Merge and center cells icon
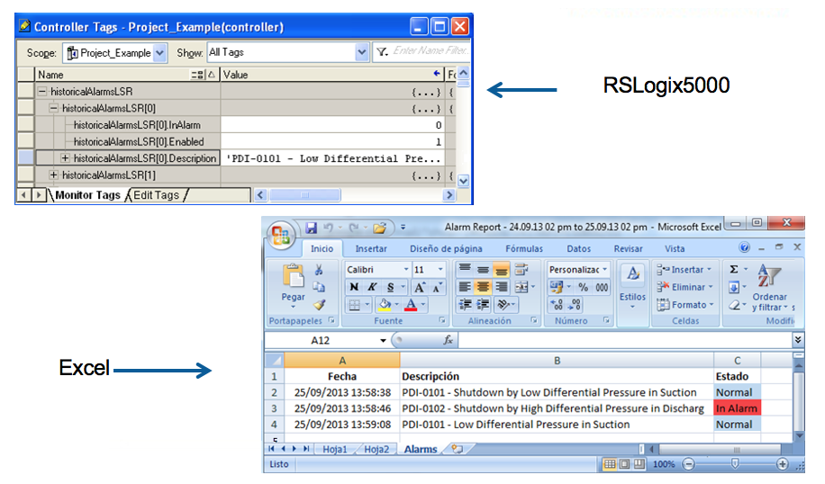This screenshot has height=484, width=825. [x=521, y=287]
